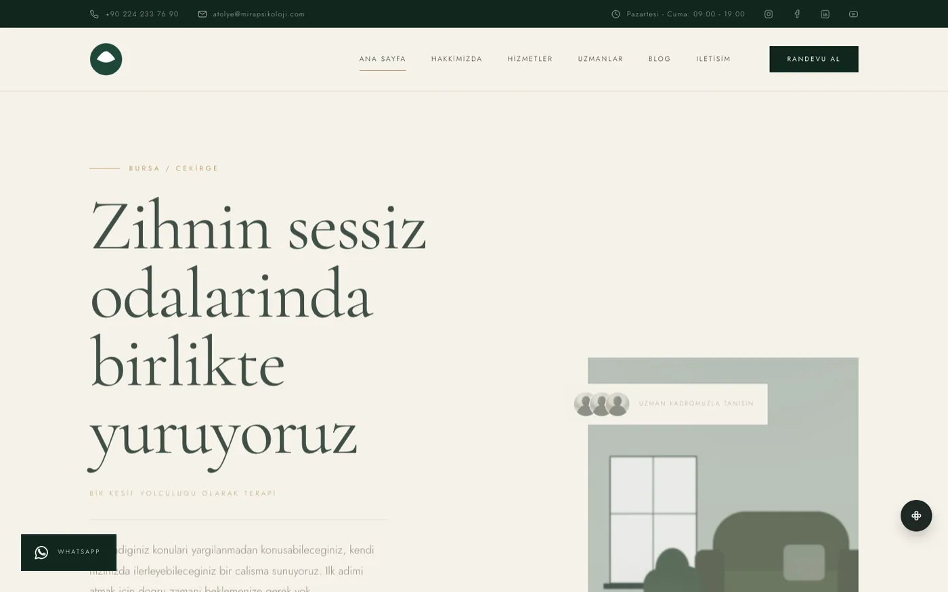Image resolution: width=948 pixels, height=592 pixels.
Task: Click the WhatsApp logo icon
Action: click(41, 552)
